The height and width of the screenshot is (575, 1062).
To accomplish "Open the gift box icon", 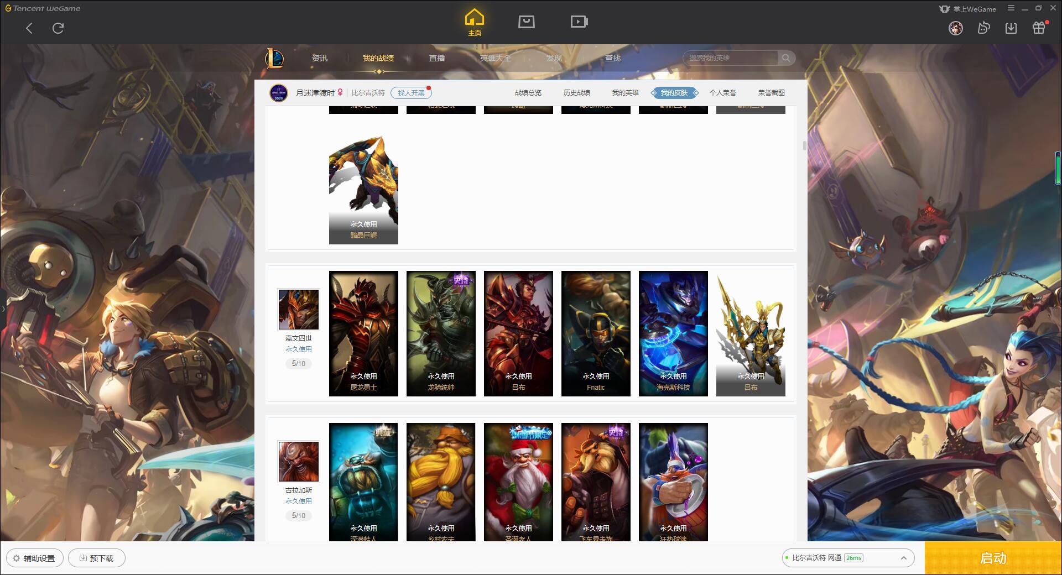I will (1039, 28).
